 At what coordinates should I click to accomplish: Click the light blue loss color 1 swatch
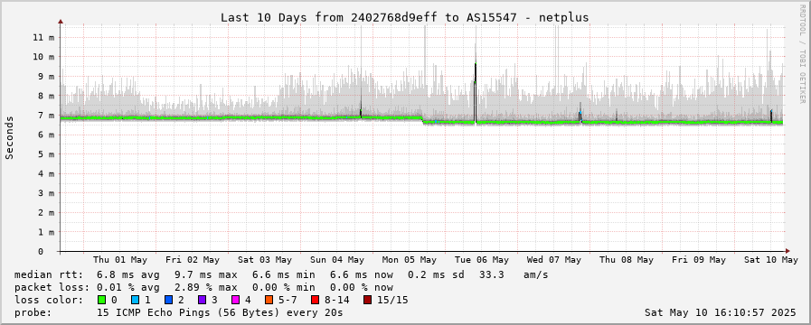(135, 300)
